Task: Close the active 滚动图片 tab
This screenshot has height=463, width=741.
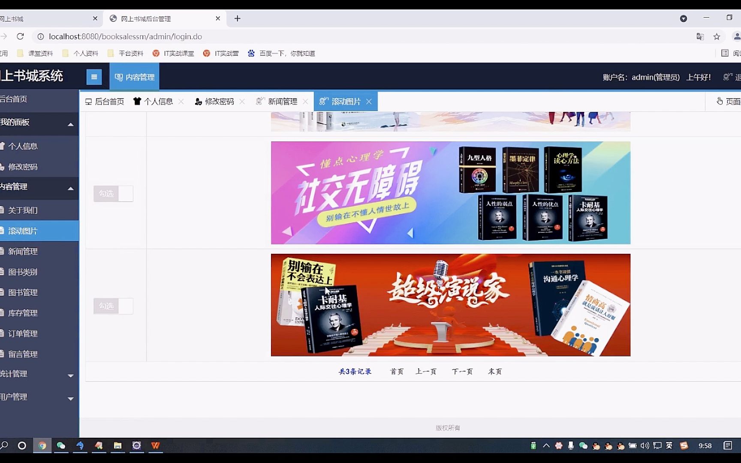Action: click(369, 102)
